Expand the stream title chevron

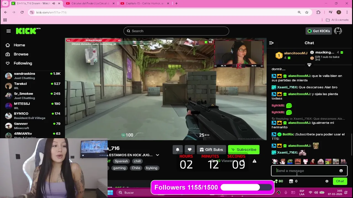(x=157, y=155)
